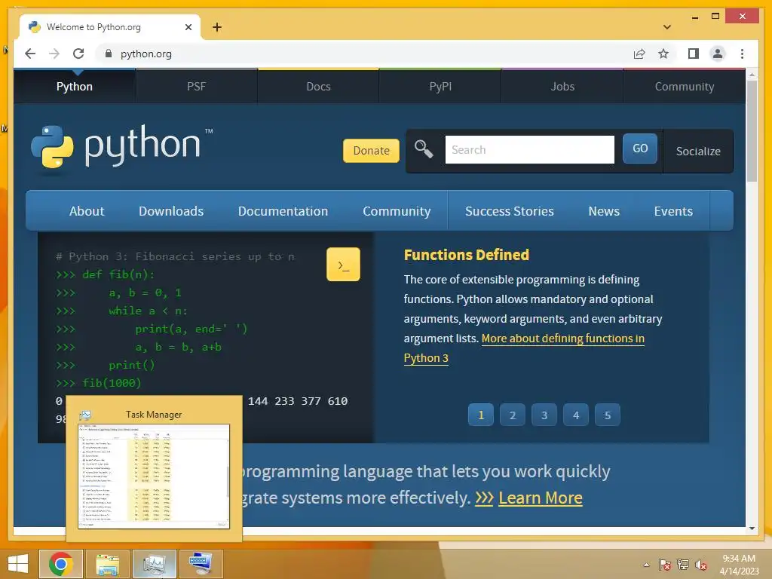Open the Socialize menu
The image size is (772, 579).
tap(698, 151)
